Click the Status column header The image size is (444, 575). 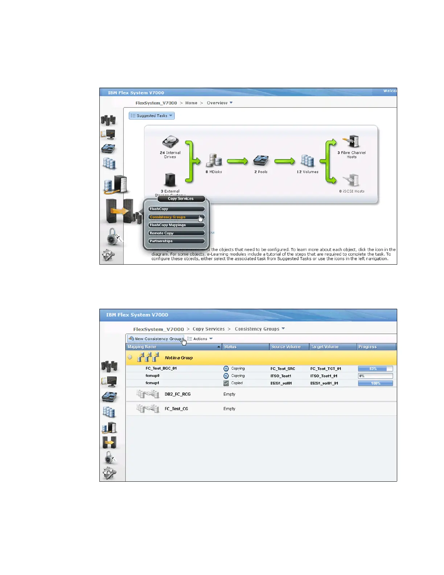246,347
